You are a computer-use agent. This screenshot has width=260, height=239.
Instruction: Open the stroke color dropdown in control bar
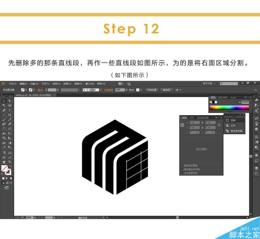coord(34,90)
